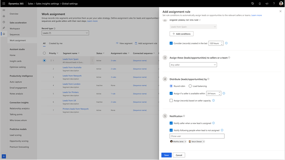285x160 pixels.
Task: Remove Martha Janes from notify list
Action: [x=185, y=142]
